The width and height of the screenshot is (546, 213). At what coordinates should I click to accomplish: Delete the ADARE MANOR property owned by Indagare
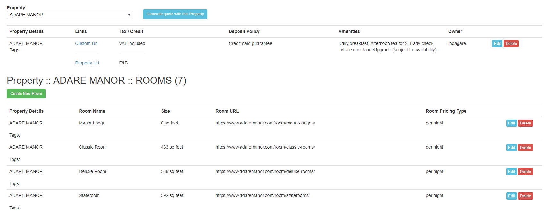click(x=511, y=44)
